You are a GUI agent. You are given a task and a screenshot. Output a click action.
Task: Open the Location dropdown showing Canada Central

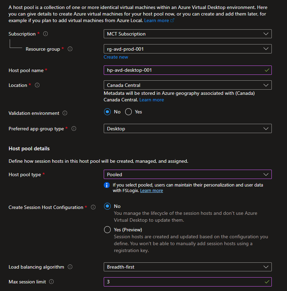pos(188,85)
